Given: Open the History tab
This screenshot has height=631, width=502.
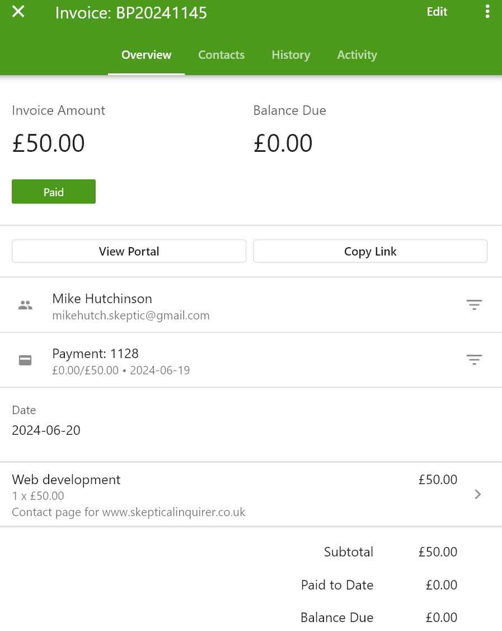Looking at the screenshot, I should click(x=291, y=55).
